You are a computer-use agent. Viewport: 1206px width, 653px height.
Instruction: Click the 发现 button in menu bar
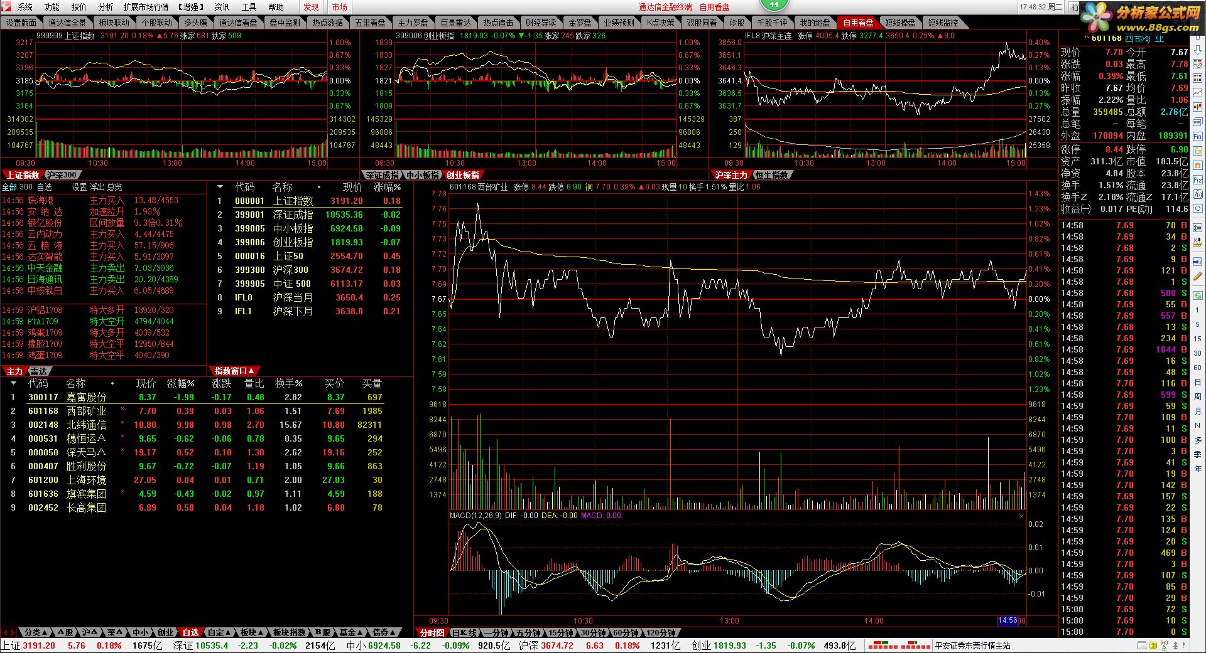point(311,7)
